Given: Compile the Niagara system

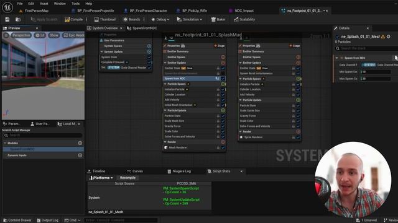Looking at the screenshot, I should (73, 19).
